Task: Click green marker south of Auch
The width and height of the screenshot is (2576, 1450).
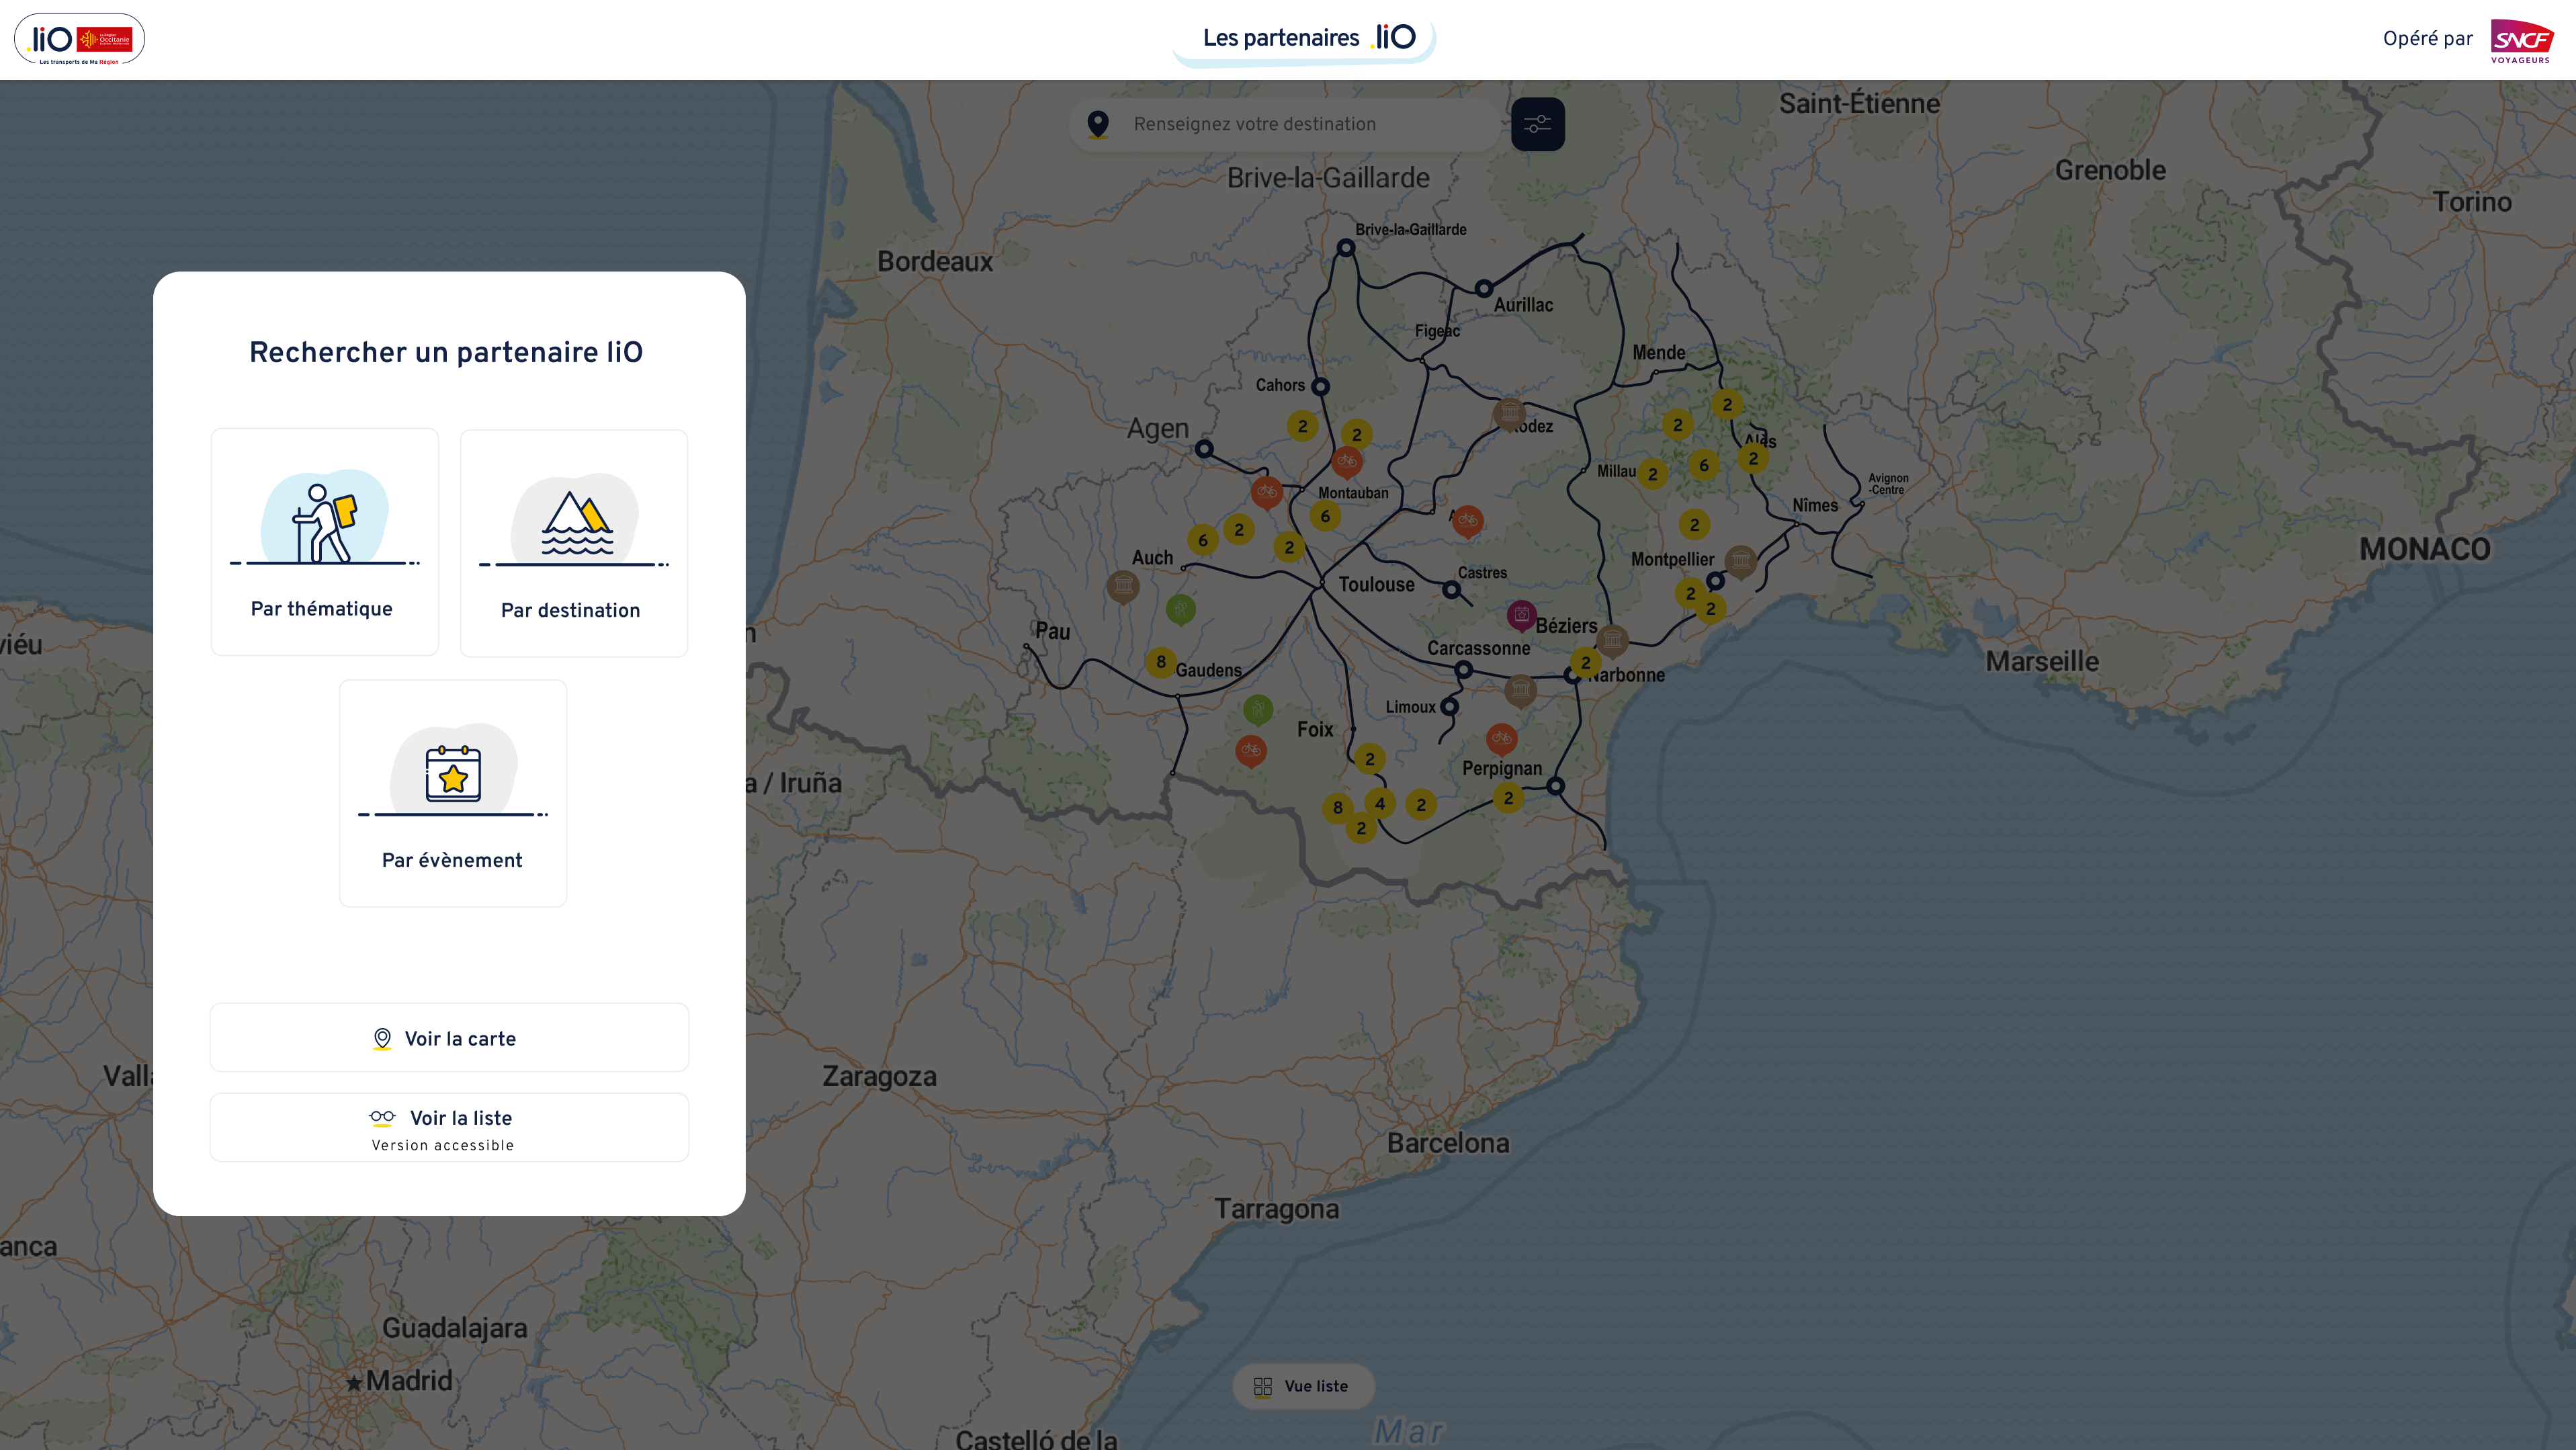Action: coord(1180,607)
